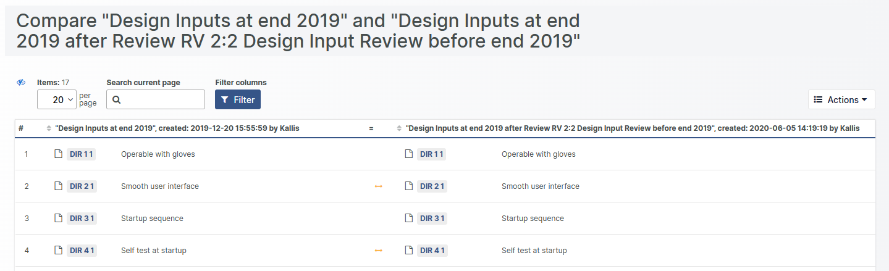Click document icon for right DIR 1 1
The width and height of the screenshot is (889, 271).
[x=408, y=154]
